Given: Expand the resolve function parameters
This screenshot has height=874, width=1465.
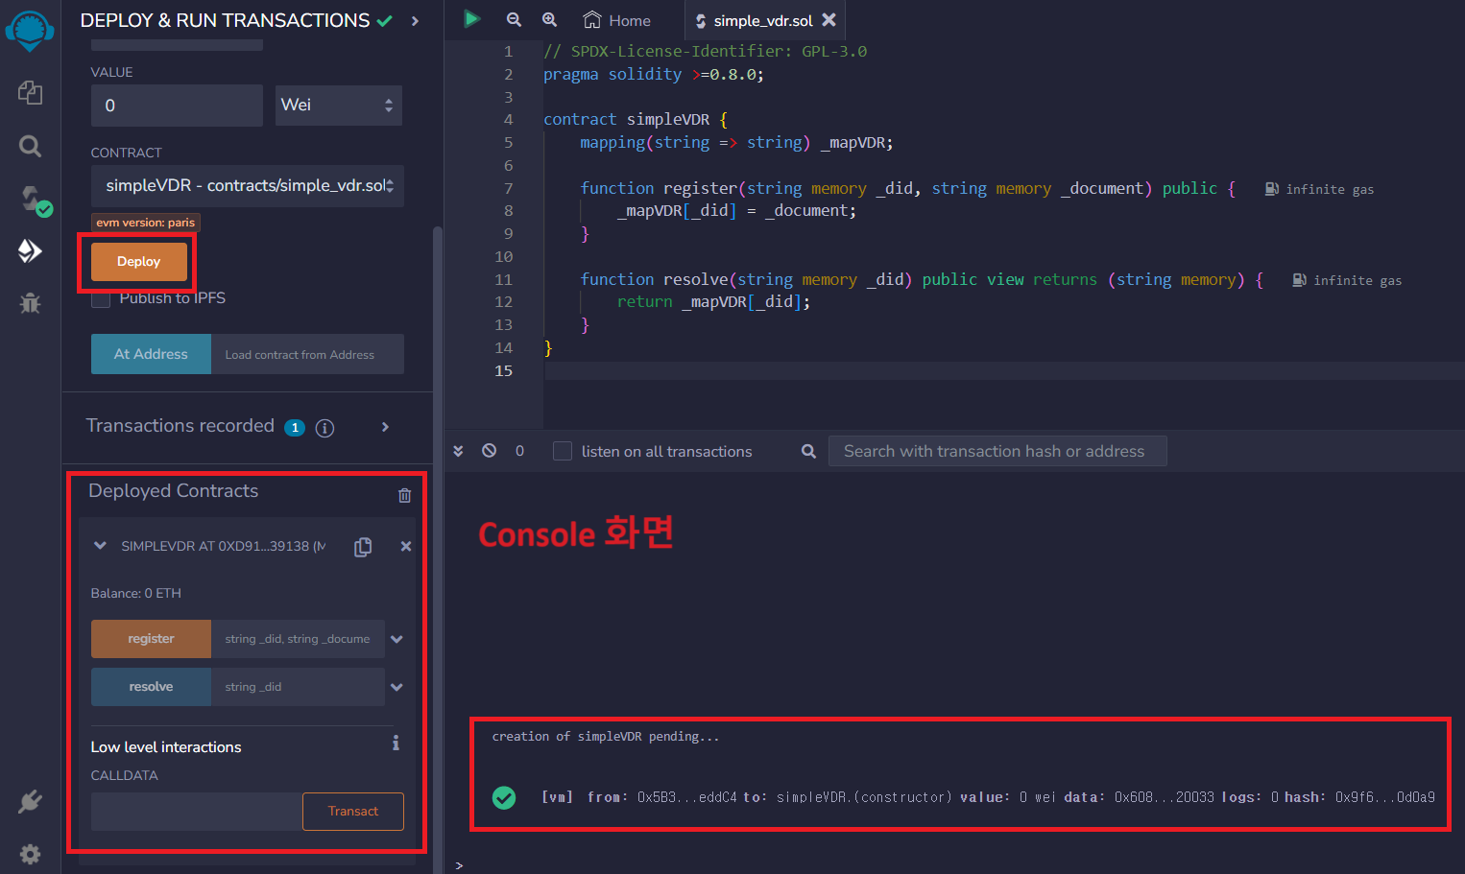Looking at the screenshot, I should tap(396, 687).
